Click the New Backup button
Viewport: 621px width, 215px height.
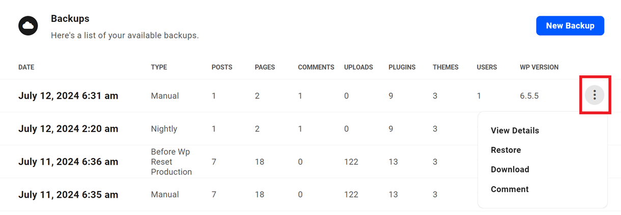click(570, 25)
